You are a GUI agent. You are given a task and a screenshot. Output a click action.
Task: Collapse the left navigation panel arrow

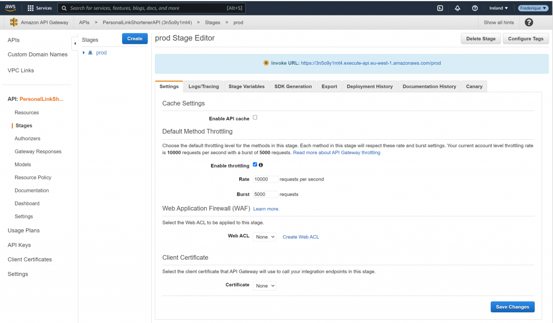pos(75,43)
